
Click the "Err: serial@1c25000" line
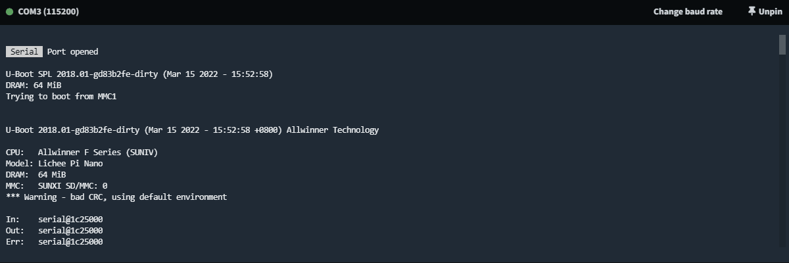[54, 242]
